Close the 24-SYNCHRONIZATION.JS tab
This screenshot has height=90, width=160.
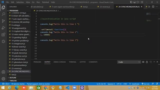click(141, 7)
